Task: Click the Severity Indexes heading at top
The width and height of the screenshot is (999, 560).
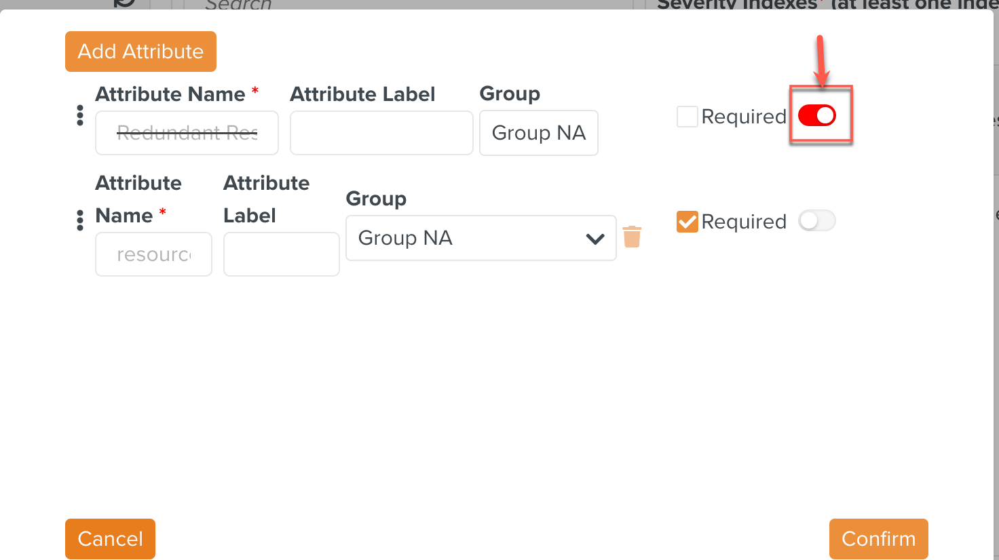Action: [x=737, y=5]
